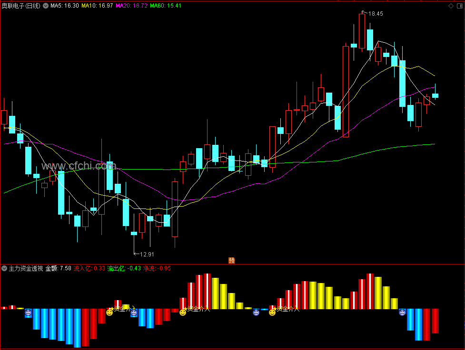Image resolution: width=465 pixels, height=350 pixels.
Task: Select the MA10: 16.97 label
Action: (97, 6)
